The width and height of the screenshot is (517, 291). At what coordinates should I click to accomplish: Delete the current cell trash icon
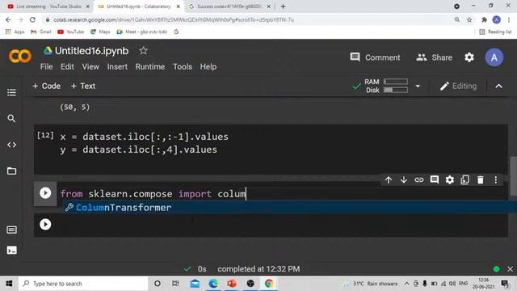click(x=481, y=179)
